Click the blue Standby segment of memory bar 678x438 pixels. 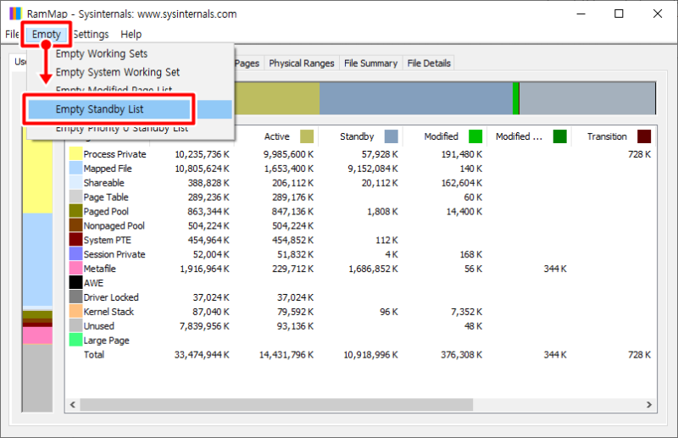pyautogui.click(x=416, y=98)
